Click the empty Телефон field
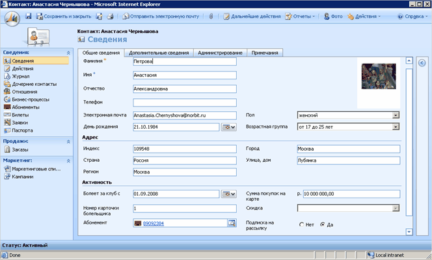The height and width of the screenshot is (260, 432). click(x=185, y=102)
